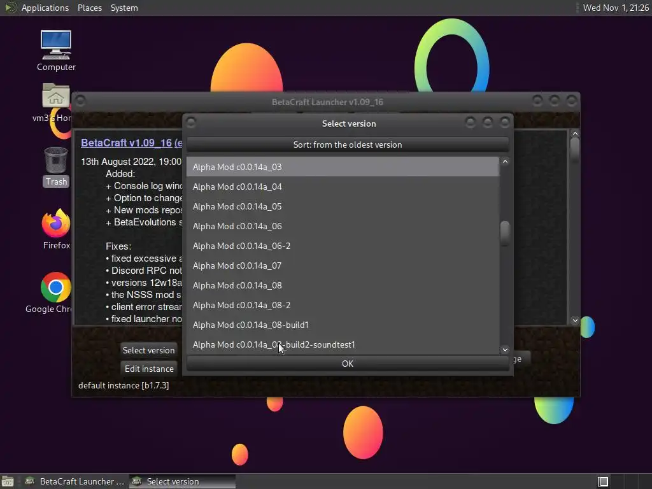The height and width of the screenshot is (489, 652).
Task: Open the Places menu
Action: pos(89,8)
